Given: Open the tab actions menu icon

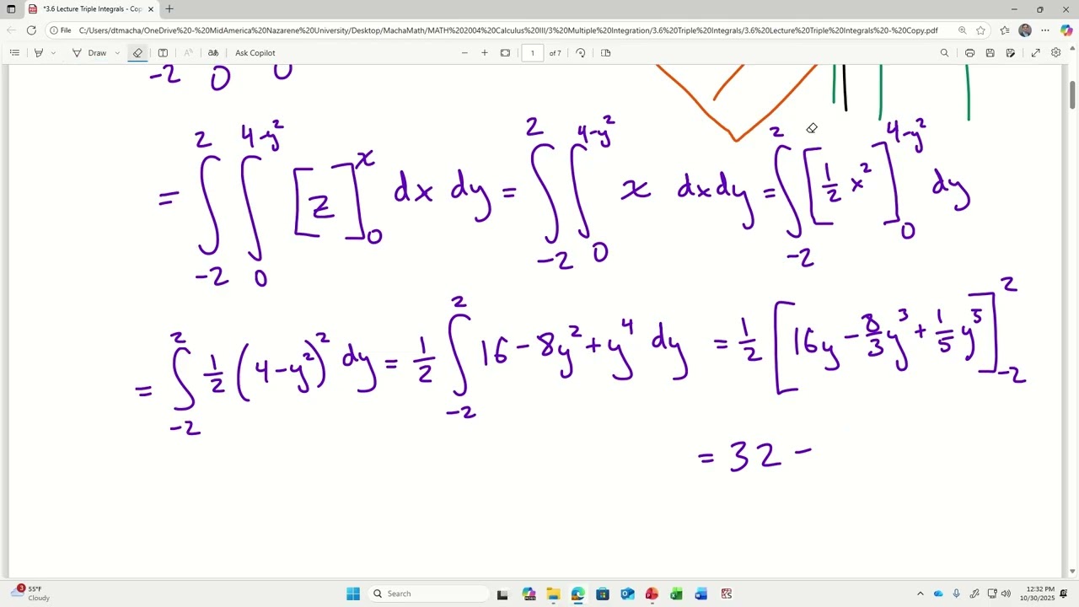Looking at the screenshot, I should pyautogui.click(x=11, y=9).
